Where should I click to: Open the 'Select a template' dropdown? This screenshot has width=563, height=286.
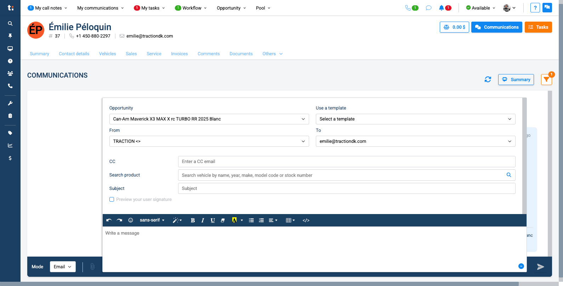[x=415, y=119]
